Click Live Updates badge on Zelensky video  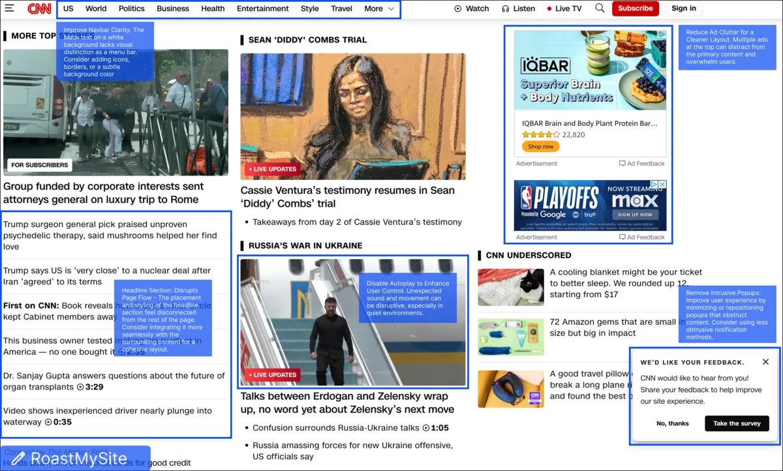[x=273, y=375]
